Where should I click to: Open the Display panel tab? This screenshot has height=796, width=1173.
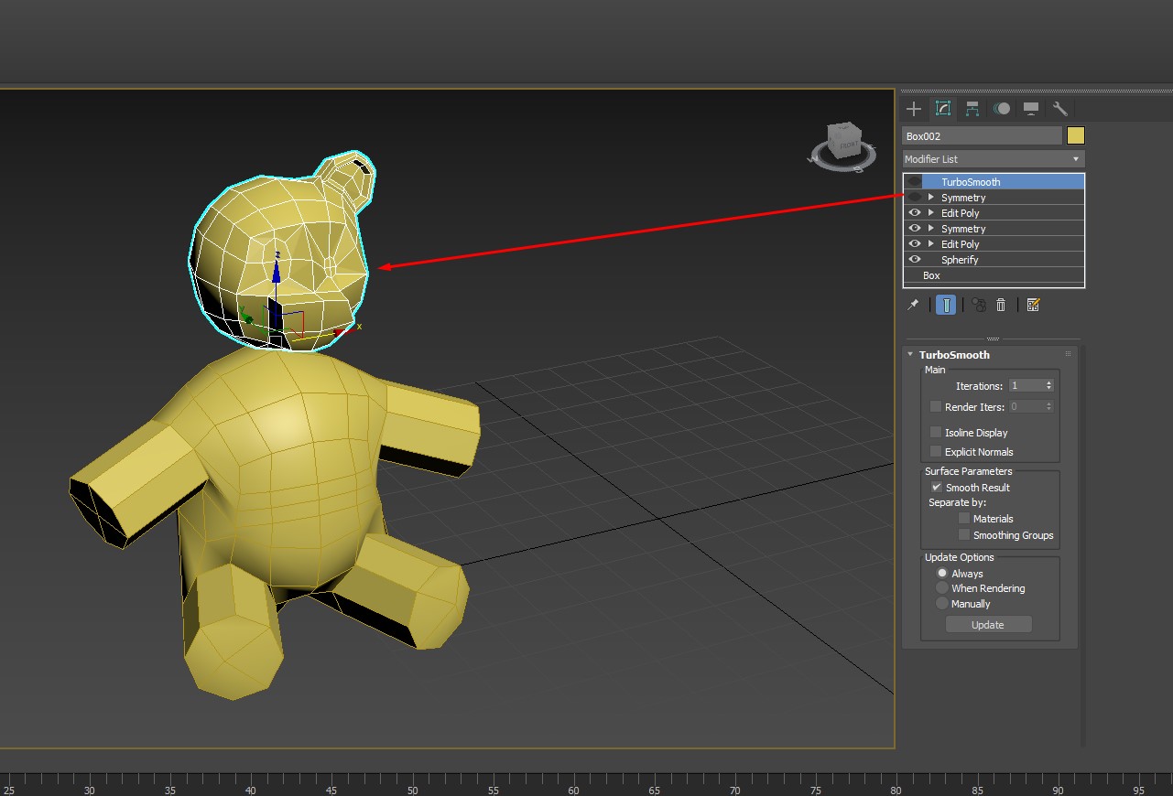(x=1031, y=109)
